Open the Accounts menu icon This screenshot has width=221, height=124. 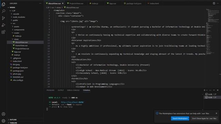point(3,114)
